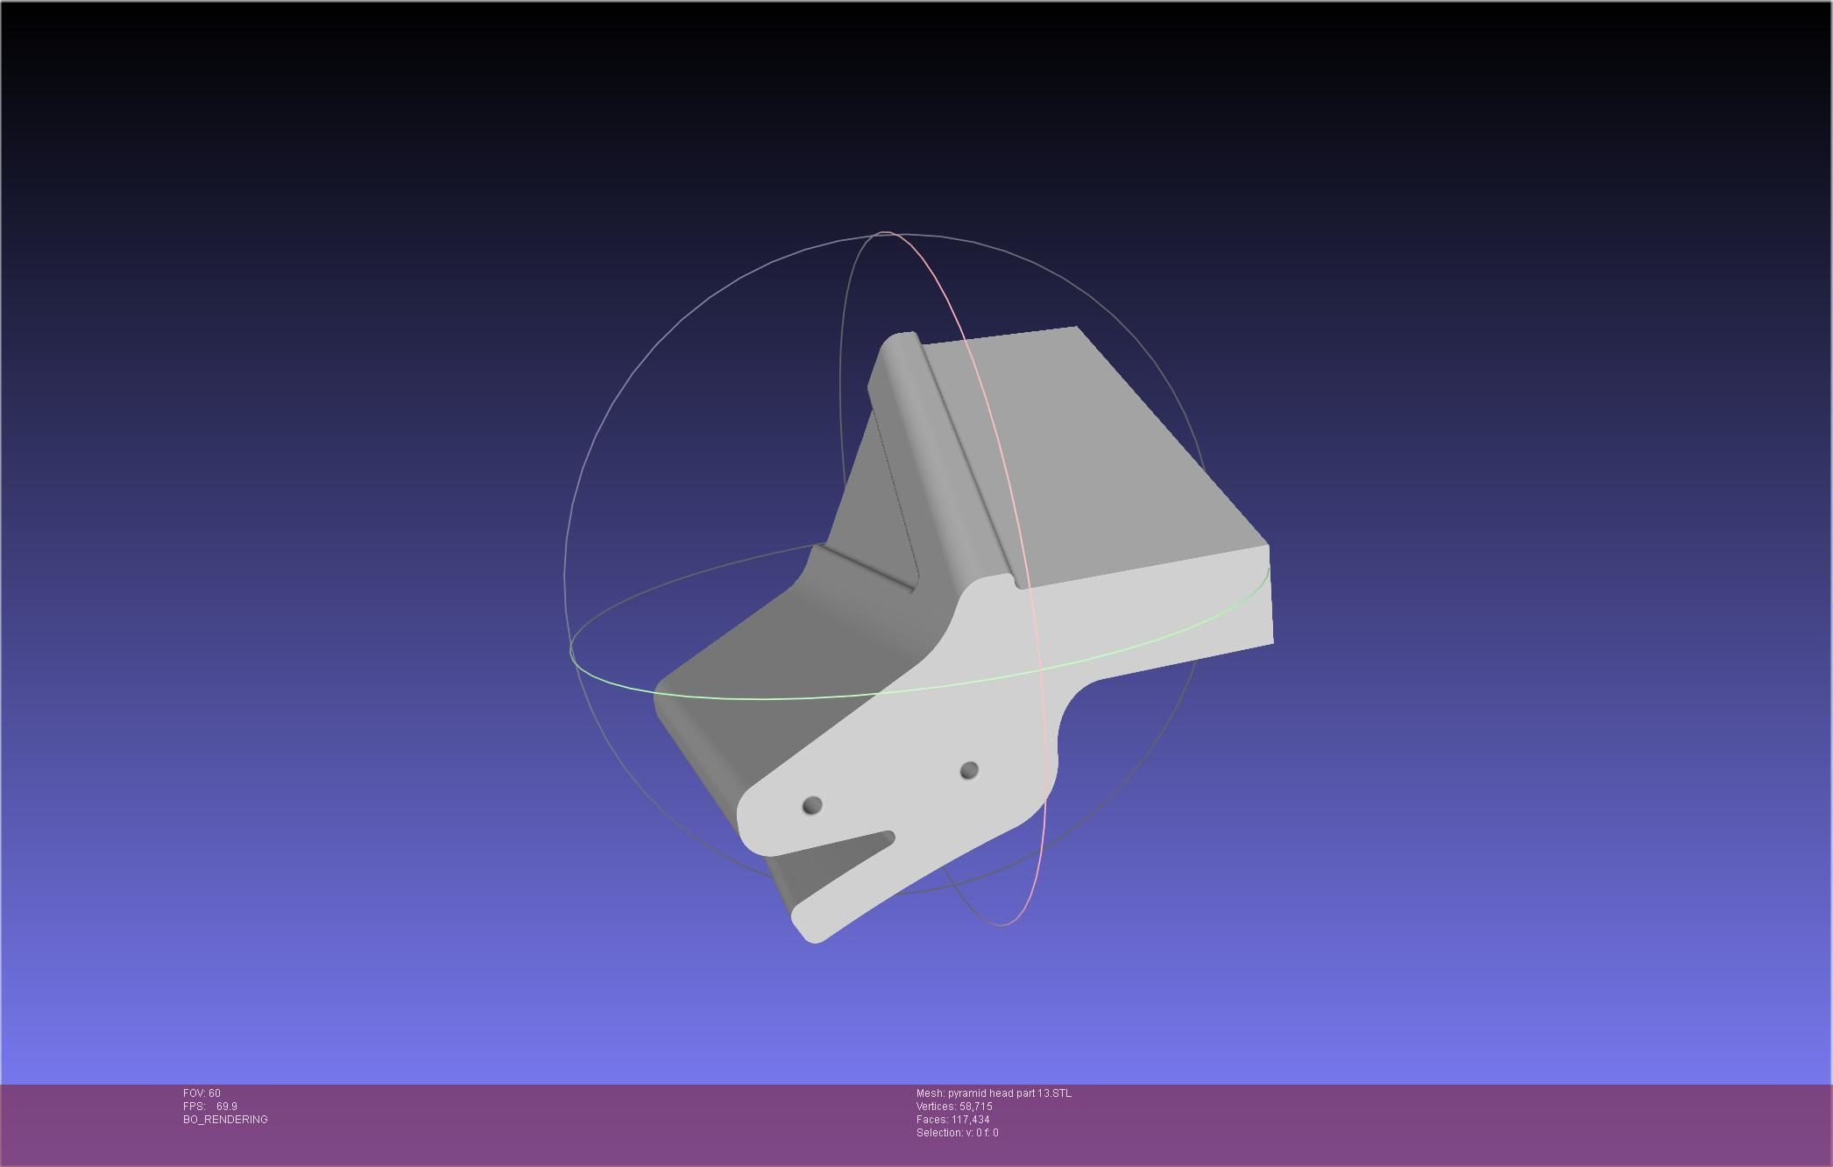This screenshot has height=1167, width=1833.
Task: Click the FOV: 60 label
Action: pyautogui.click(x=202, y=1093)
